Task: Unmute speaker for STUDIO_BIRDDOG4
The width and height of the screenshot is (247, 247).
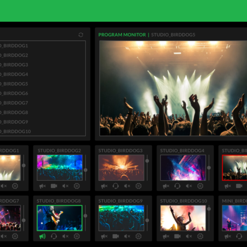Action: point(189,186)
